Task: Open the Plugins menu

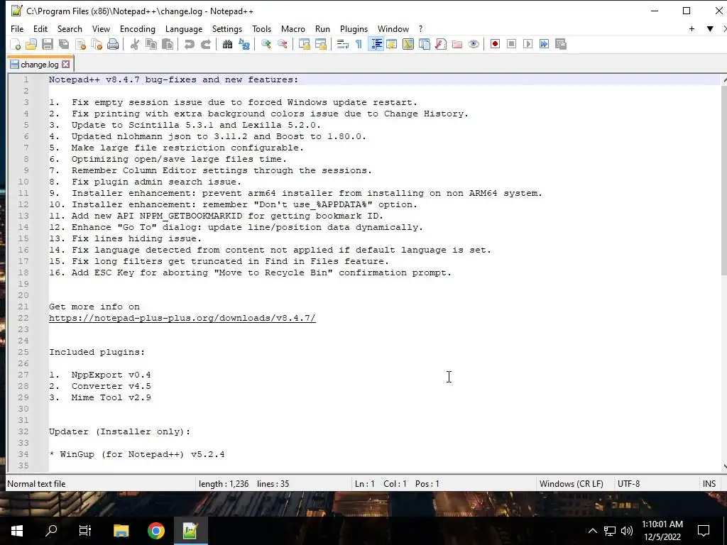Action: click(x=354, y=28)
